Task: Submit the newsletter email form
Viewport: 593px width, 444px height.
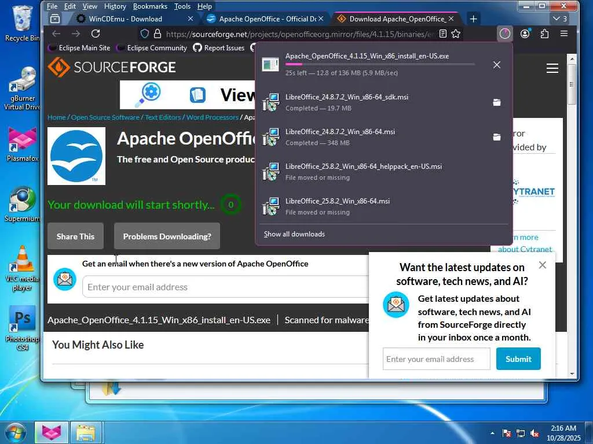Action: [x=518, y=358]
